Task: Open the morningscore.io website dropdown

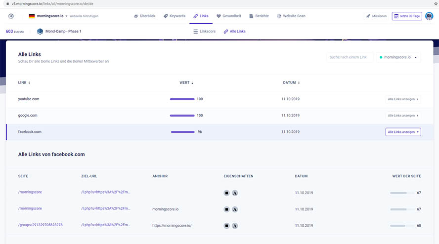Action: 52,16
